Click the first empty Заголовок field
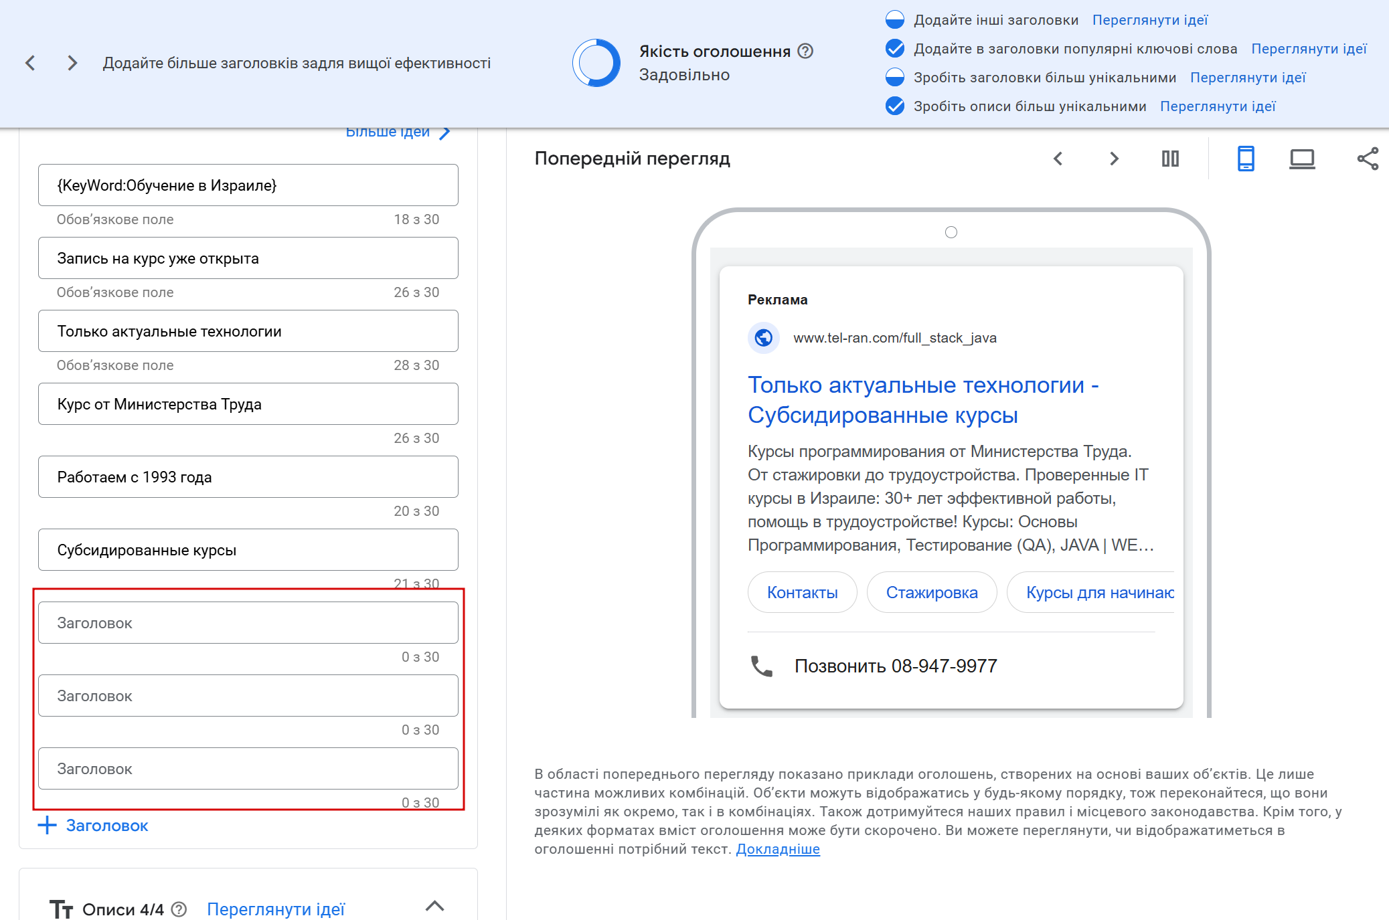The height and width of the screenshot is (920, 1389). pos(248,623)
